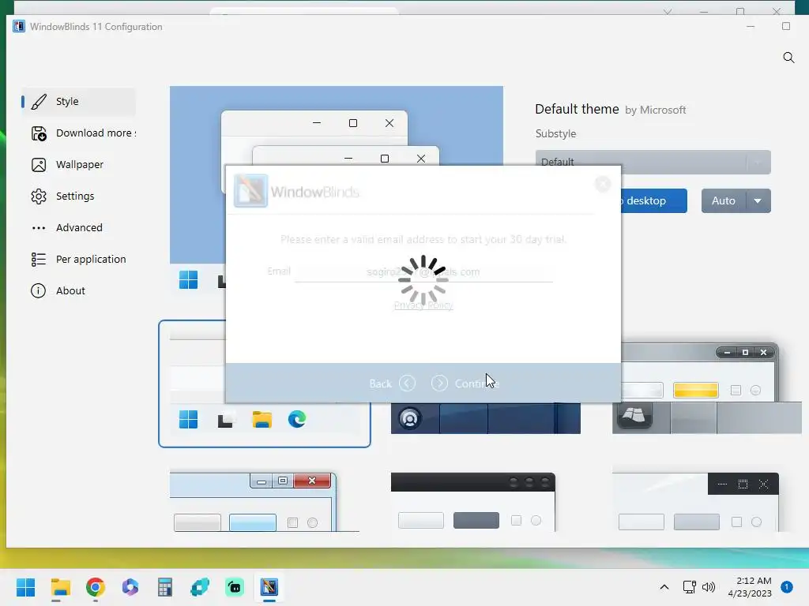Open Calculator from taskbar
809x606 pixels.
pyautogui.click(x=165, y=587)
